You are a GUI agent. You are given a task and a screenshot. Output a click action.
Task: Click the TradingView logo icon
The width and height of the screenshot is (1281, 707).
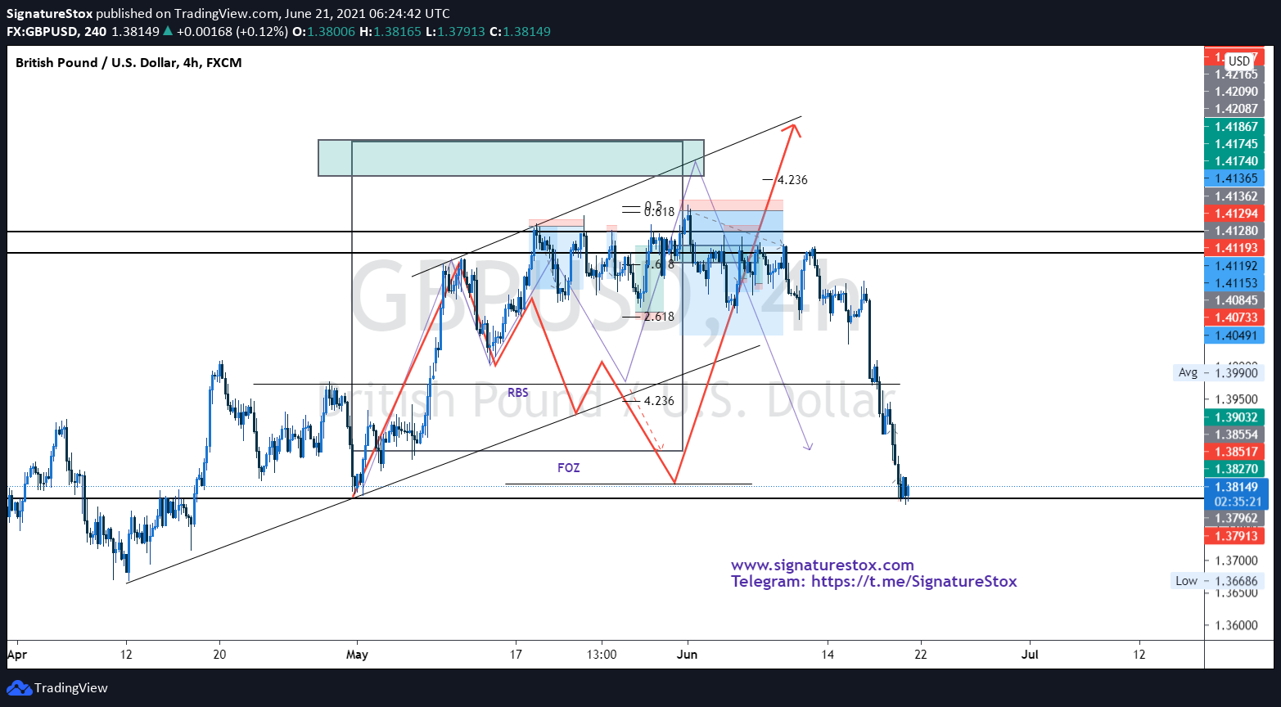pos(19,688)
